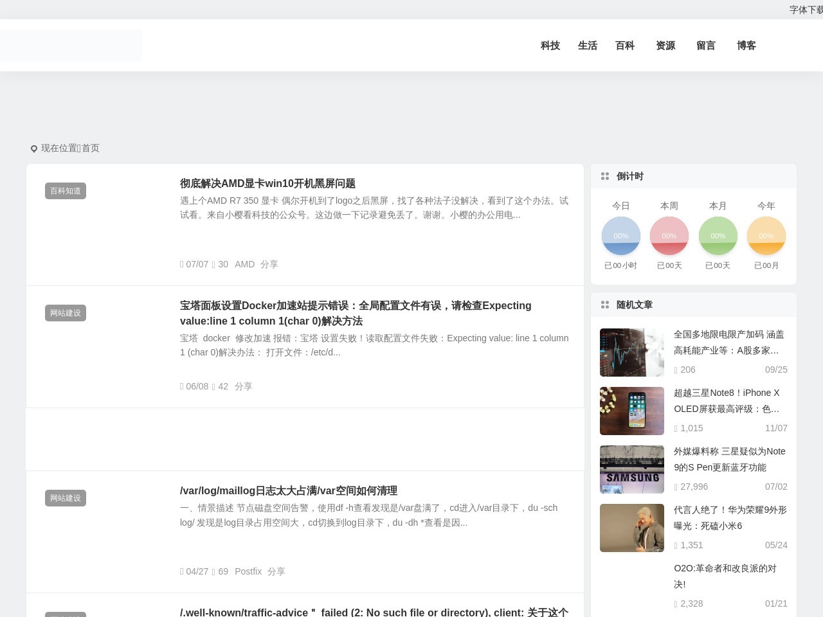Screen dimensions: 823x617
Task: Open the 留言 page
Action: (706, 46)
